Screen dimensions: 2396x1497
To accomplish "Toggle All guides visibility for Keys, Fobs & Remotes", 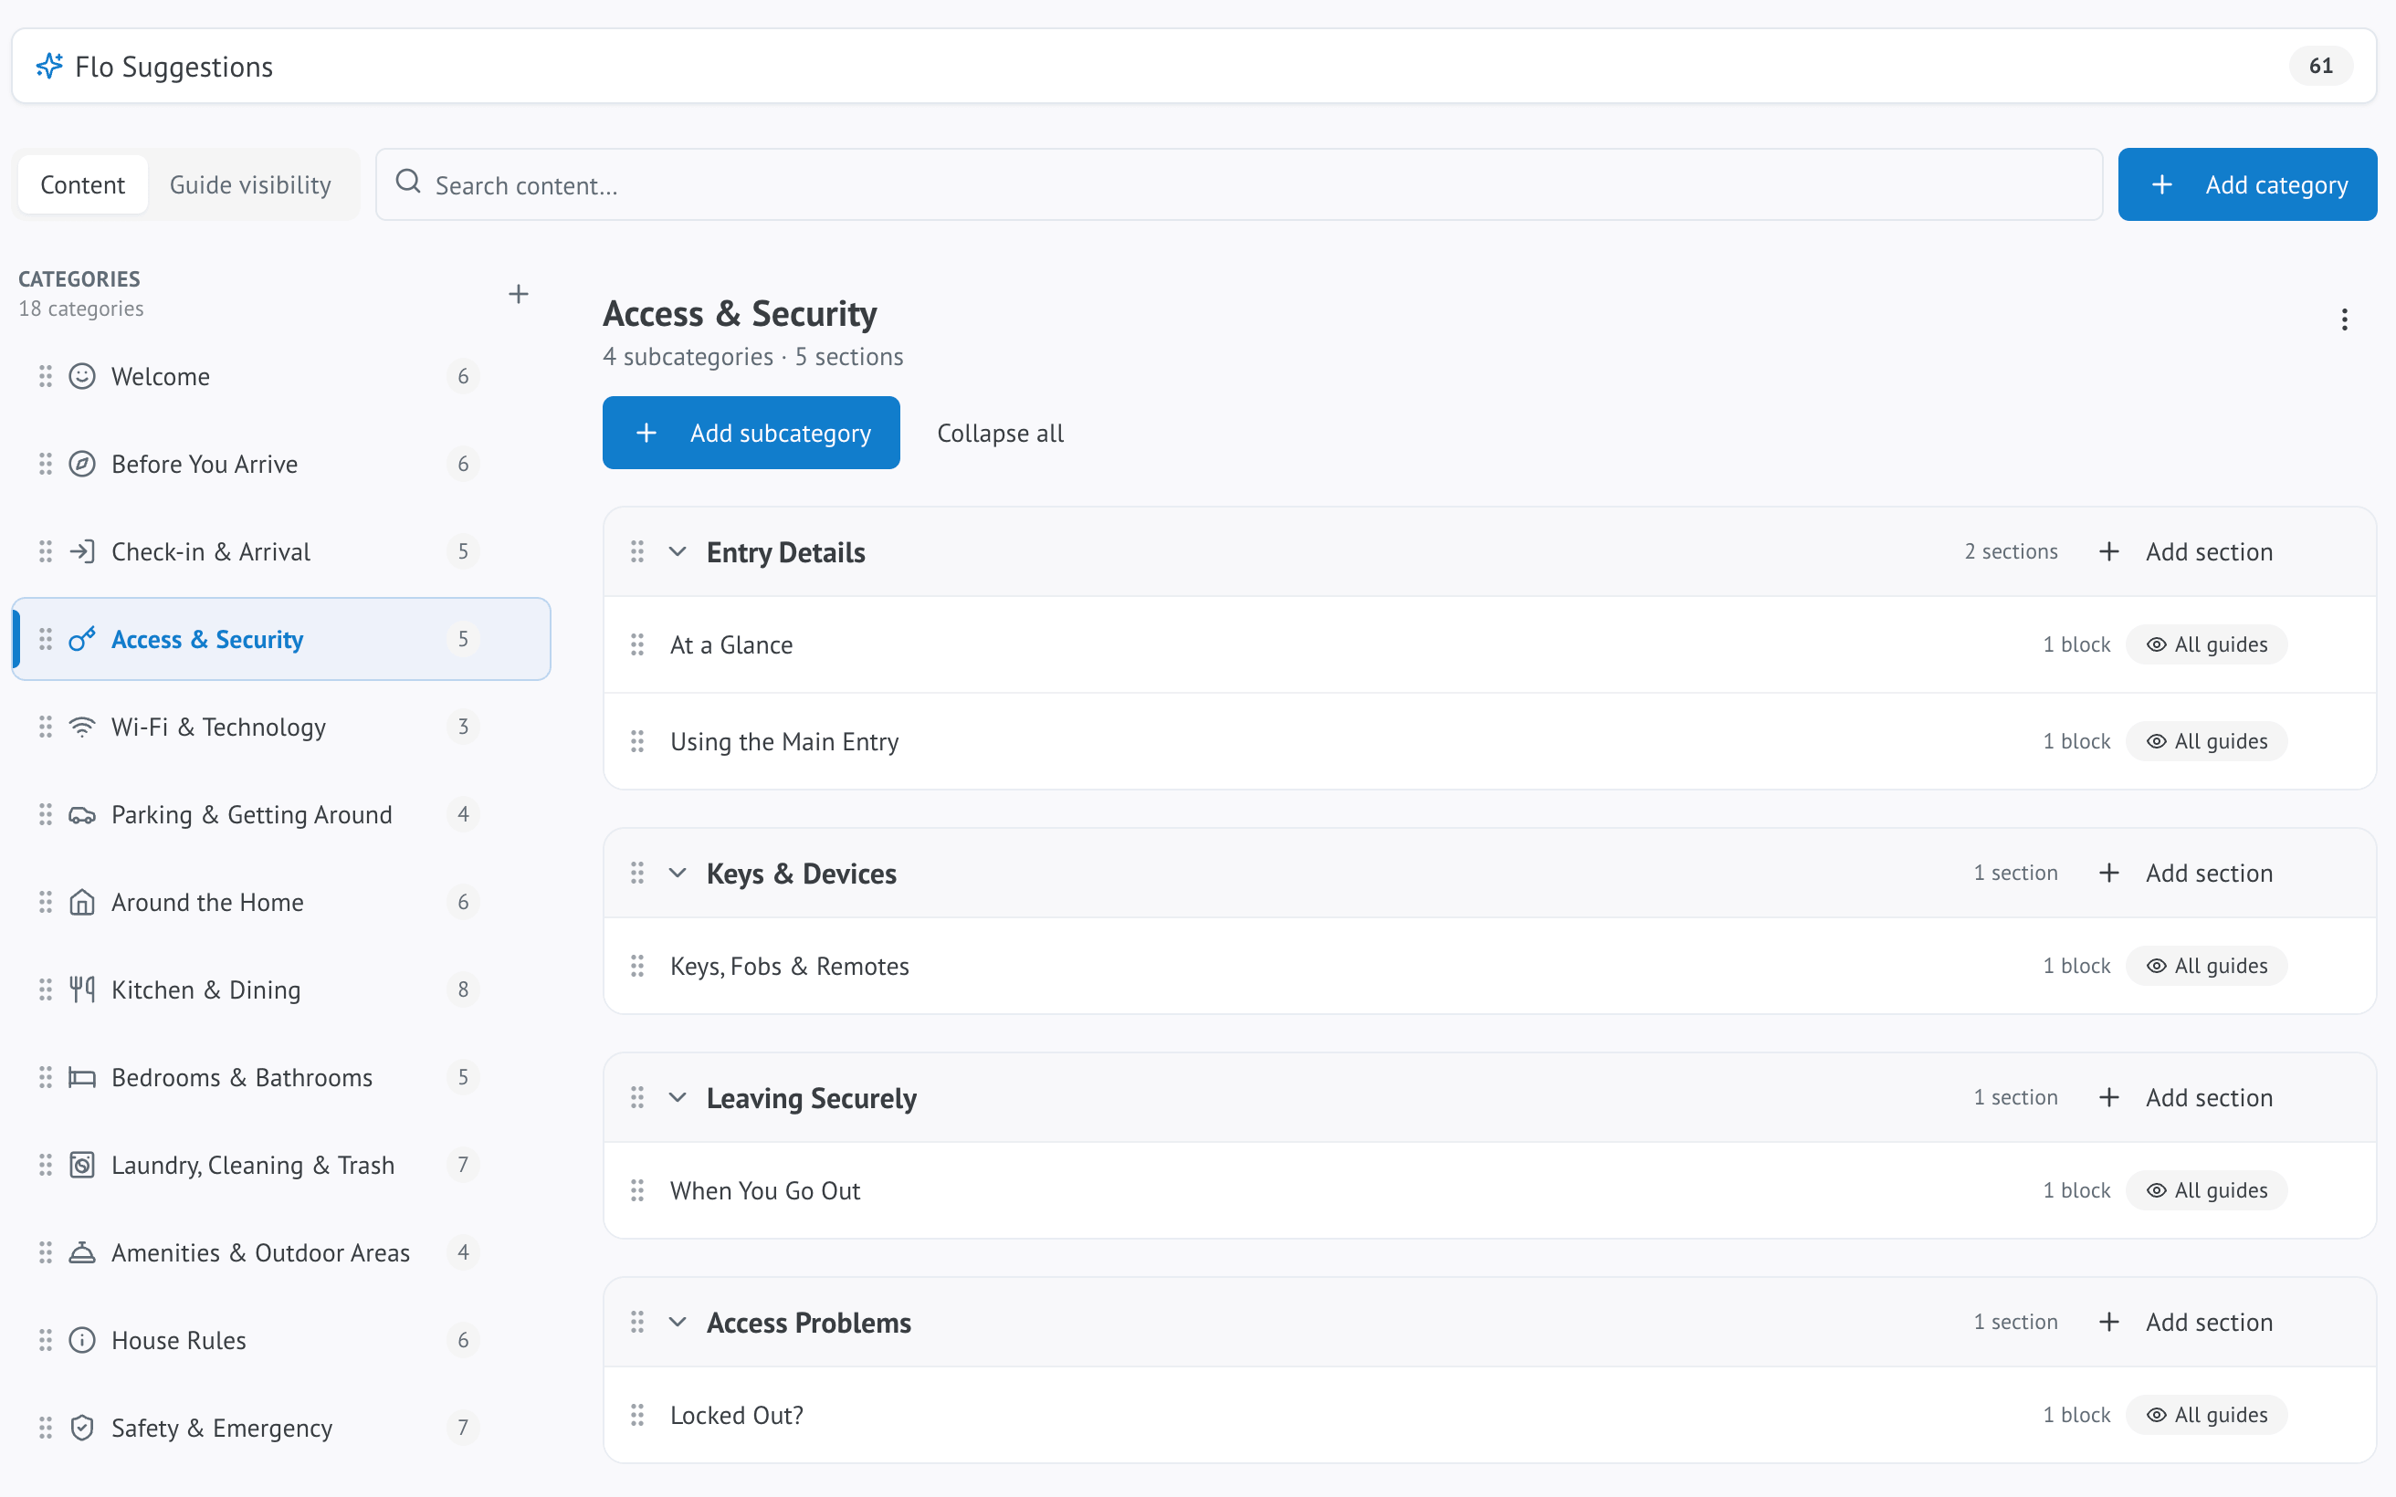I will pos(2207,967).
